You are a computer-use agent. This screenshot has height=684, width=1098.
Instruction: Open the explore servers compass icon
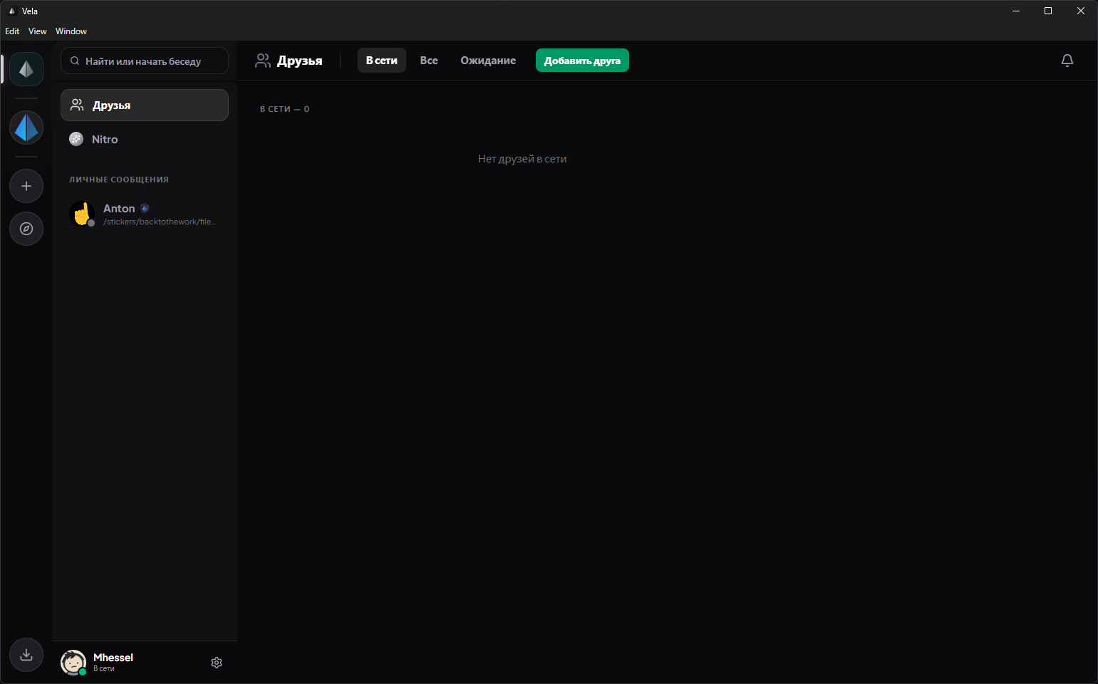point(26,229)
